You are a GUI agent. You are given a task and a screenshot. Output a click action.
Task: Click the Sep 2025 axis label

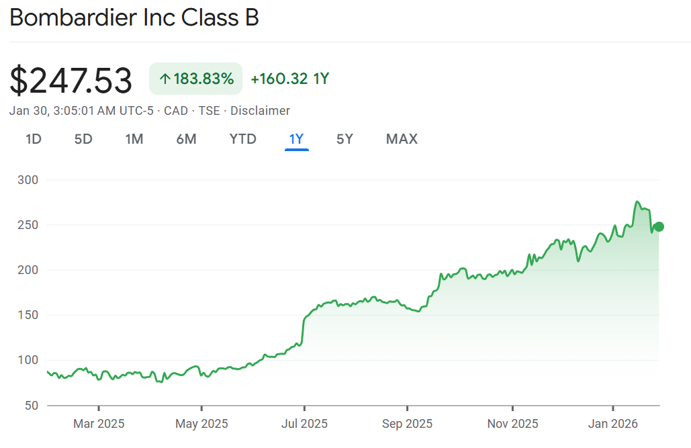click(408, 424)
